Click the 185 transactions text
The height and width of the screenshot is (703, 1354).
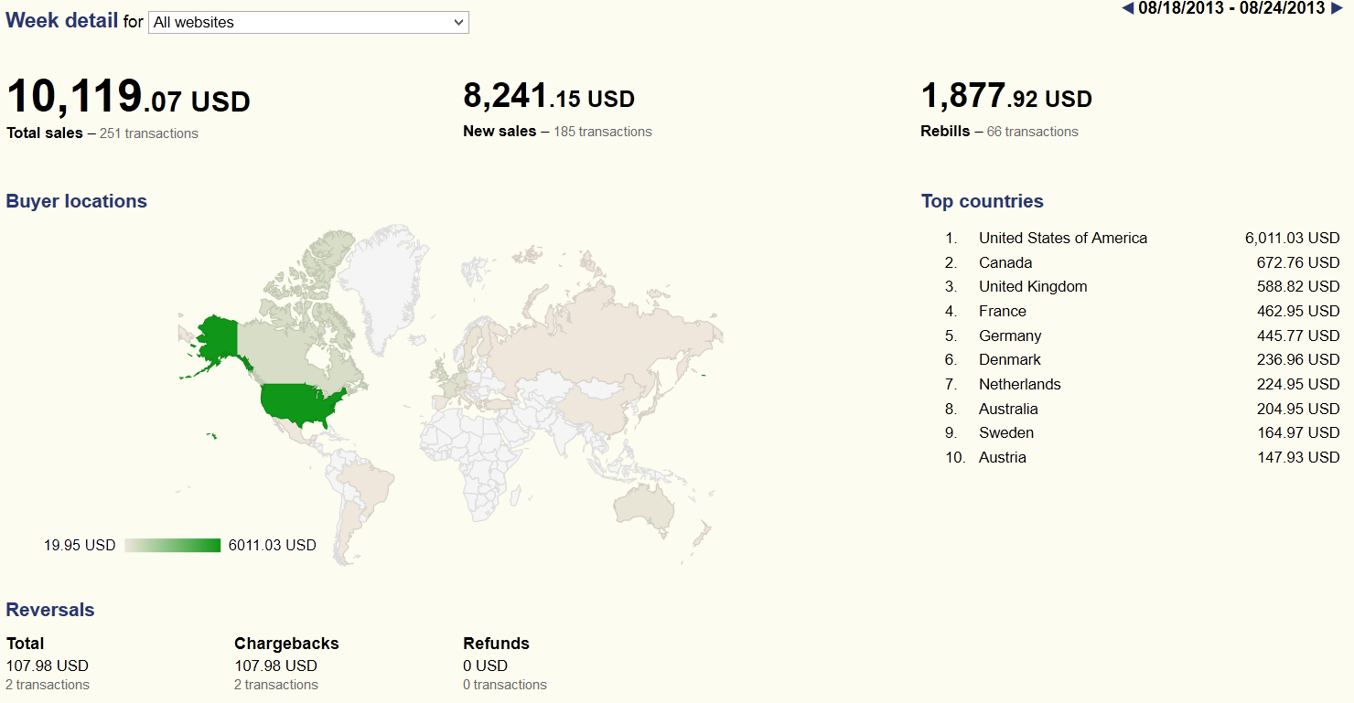tap(603, 132)
